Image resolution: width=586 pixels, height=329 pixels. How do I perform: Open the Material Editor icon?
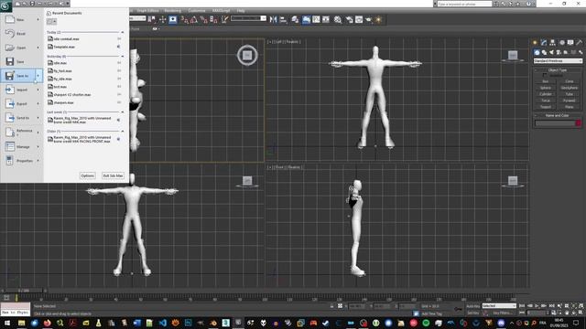[338, 20]
